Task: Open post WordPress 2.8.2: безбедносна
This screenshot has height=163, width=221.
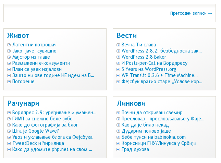Action: (x=162, y=51)
